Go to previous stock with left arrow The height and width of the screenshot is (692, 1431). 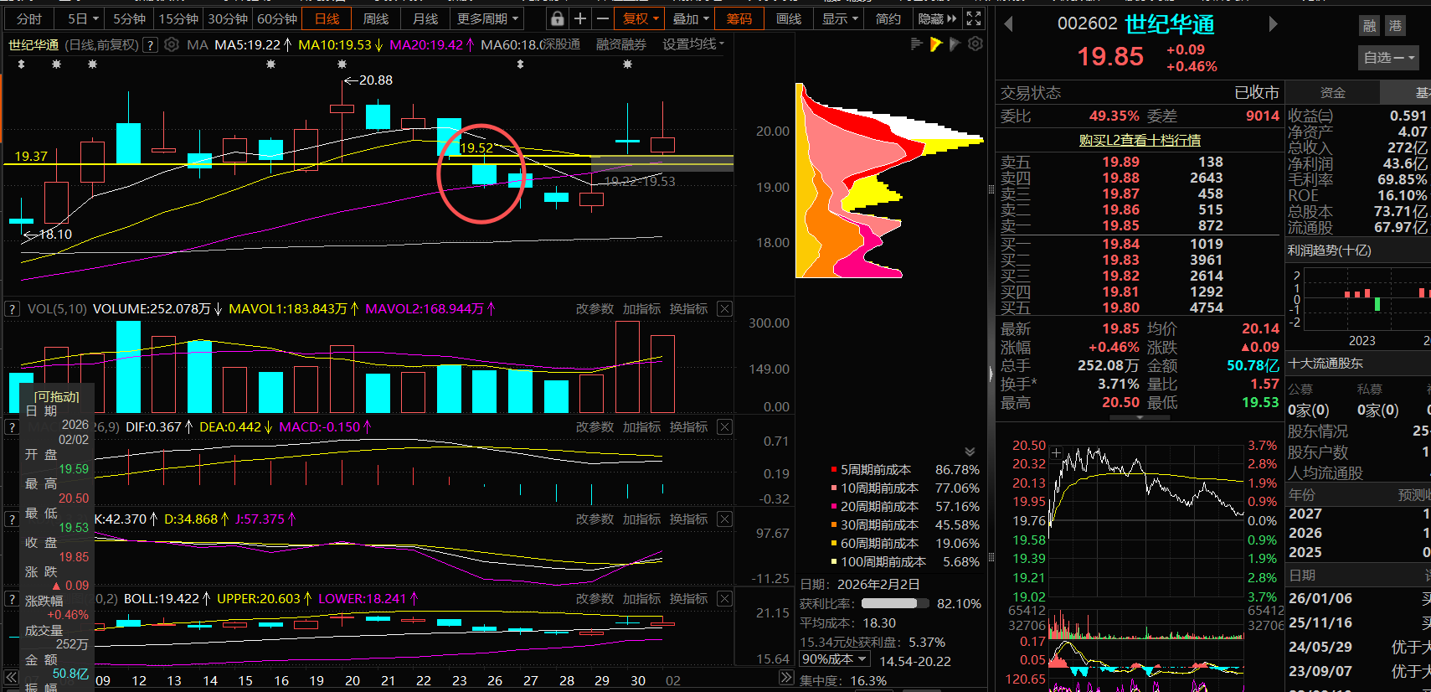click(x=1008, y=24)
